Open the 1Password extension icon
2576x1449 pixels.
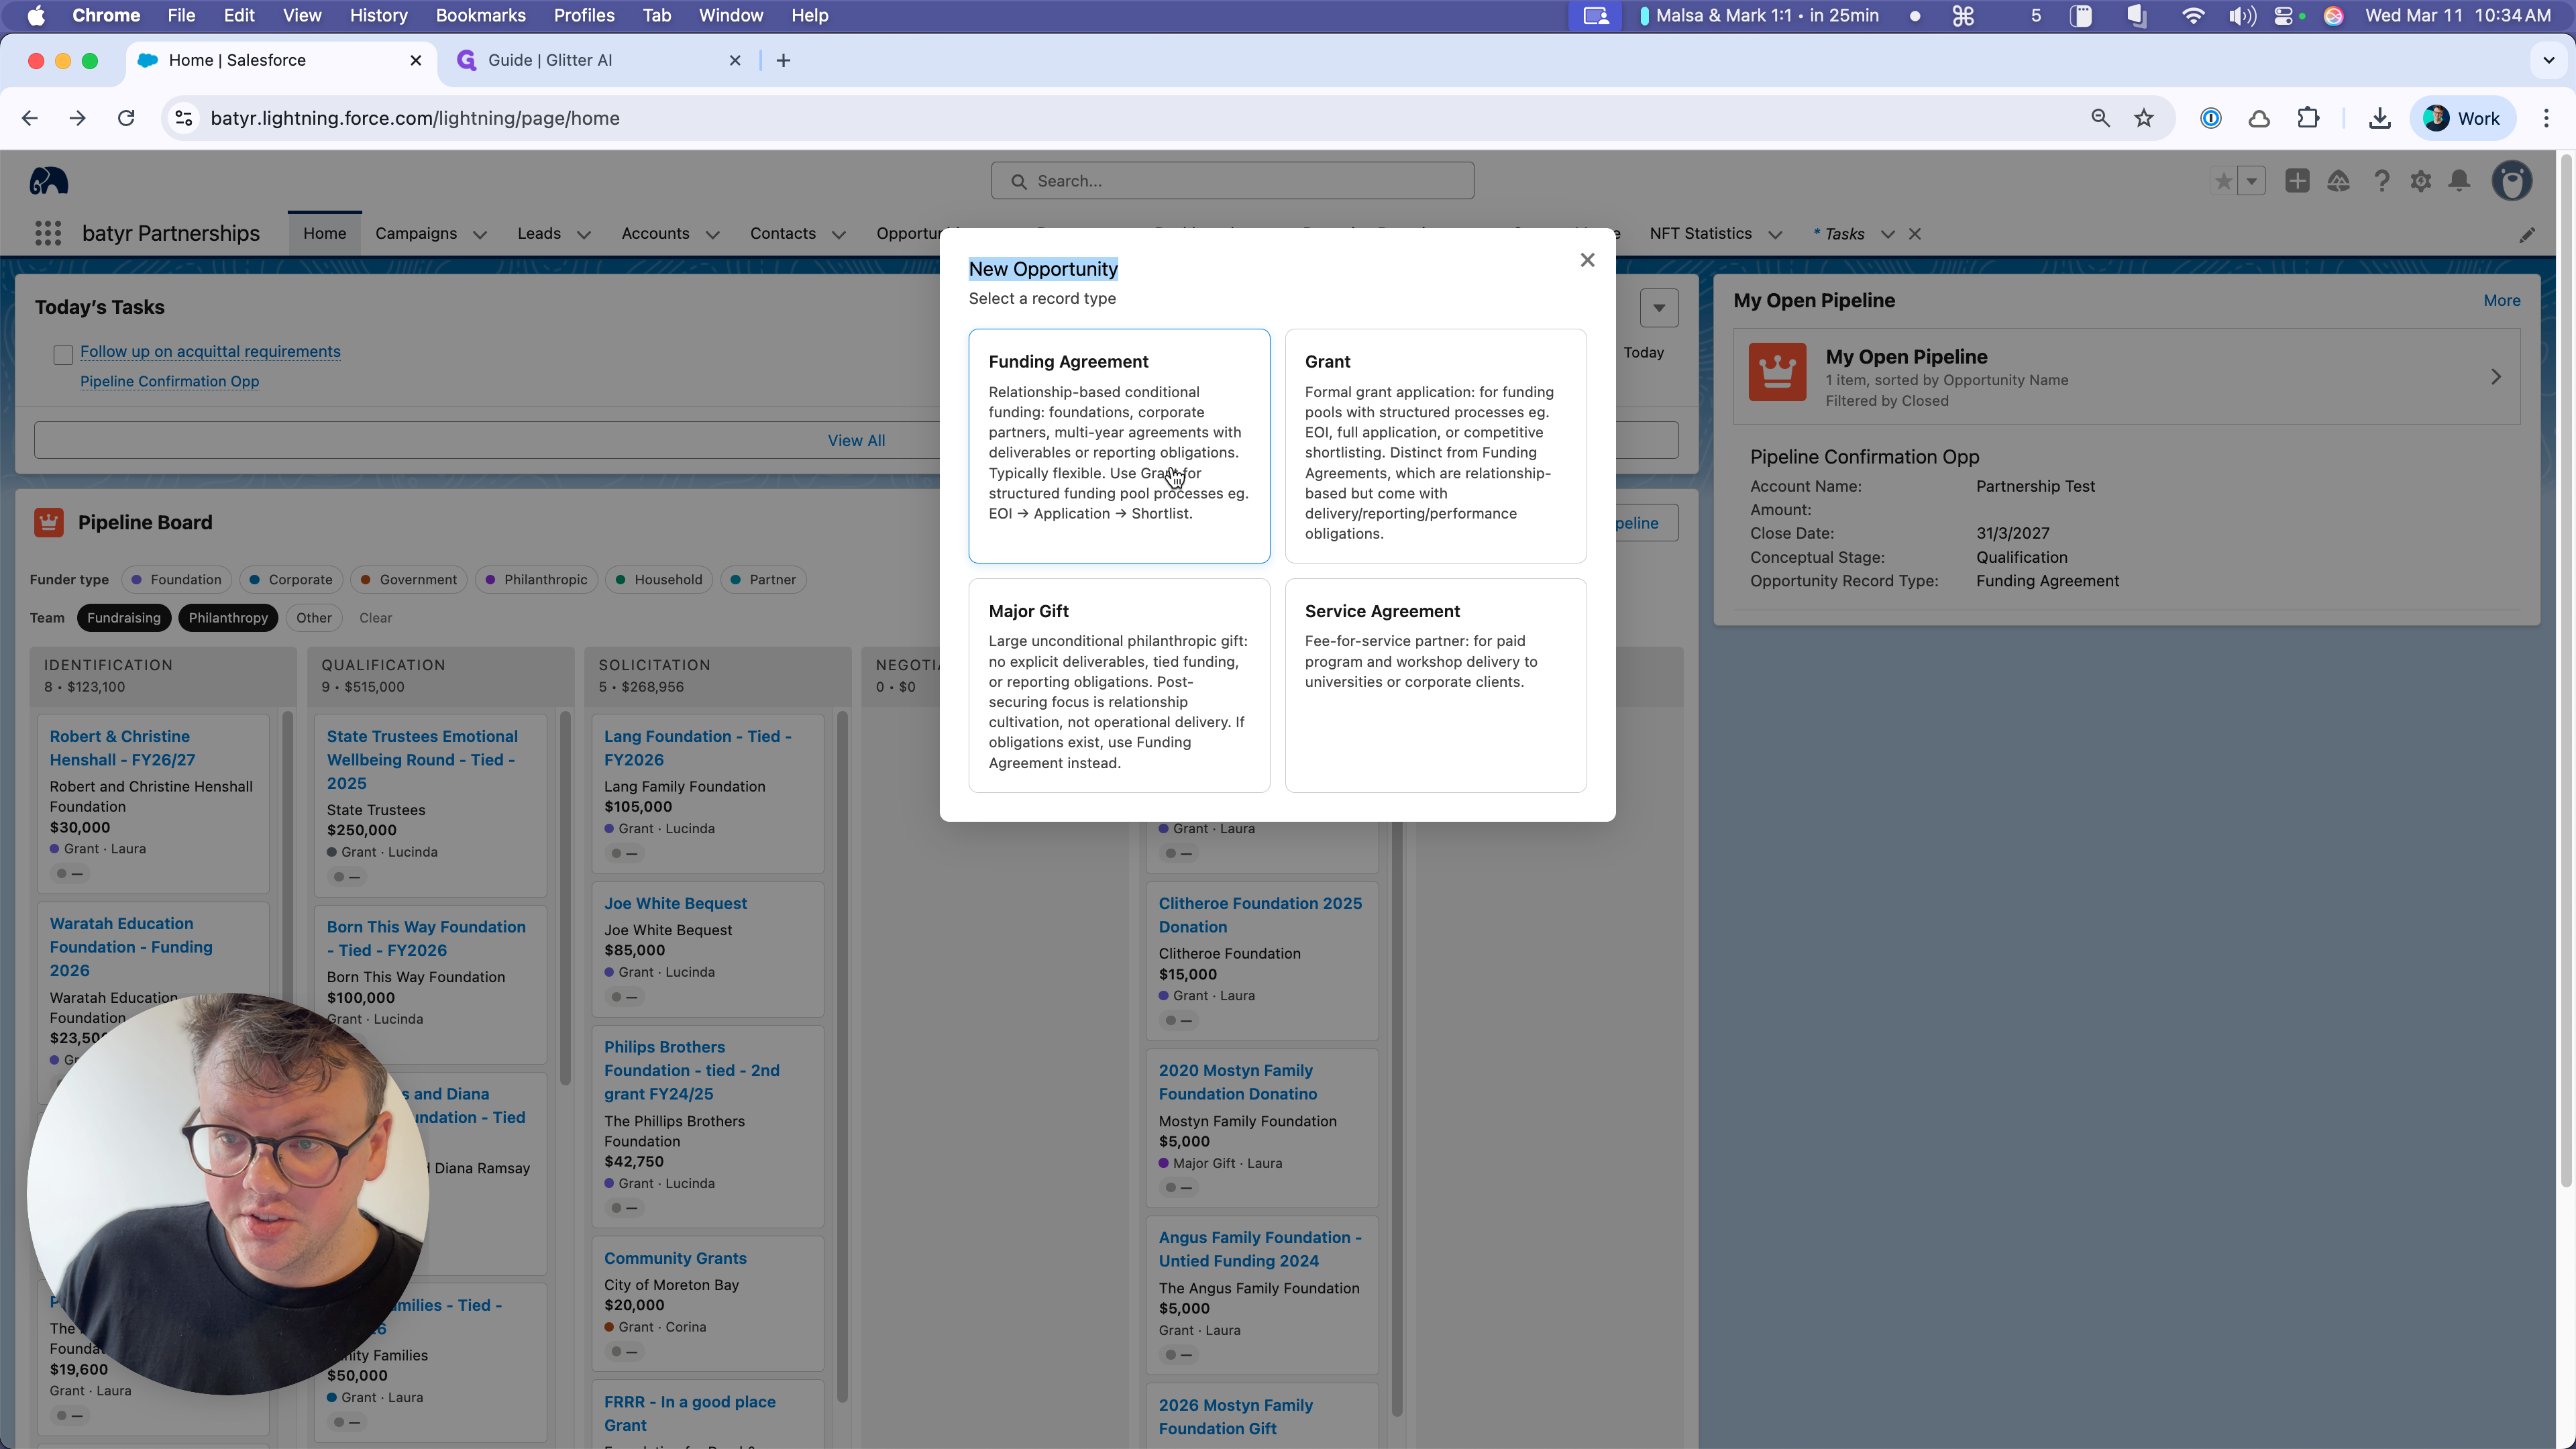coord(2211,118)
